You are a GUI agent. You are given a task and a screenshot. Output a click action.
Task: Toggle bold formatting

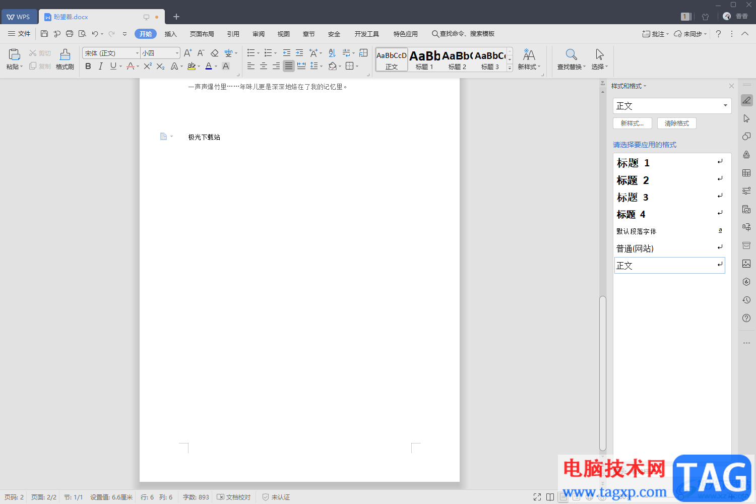tap(88, 66)
